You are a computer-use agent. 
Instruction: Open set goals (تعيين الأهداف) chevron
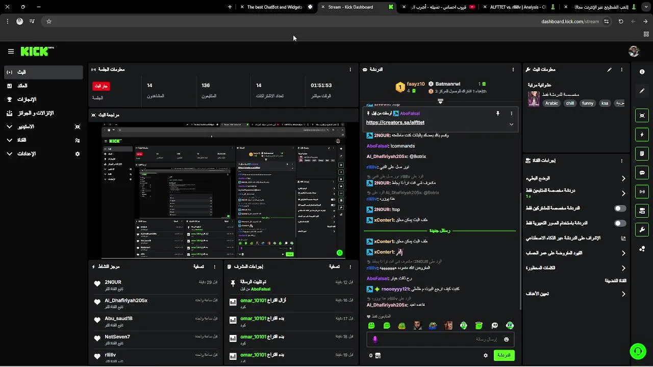point(623,294)
